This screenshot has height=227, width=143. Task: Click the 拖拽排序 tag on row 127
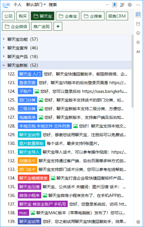(28, 117)
